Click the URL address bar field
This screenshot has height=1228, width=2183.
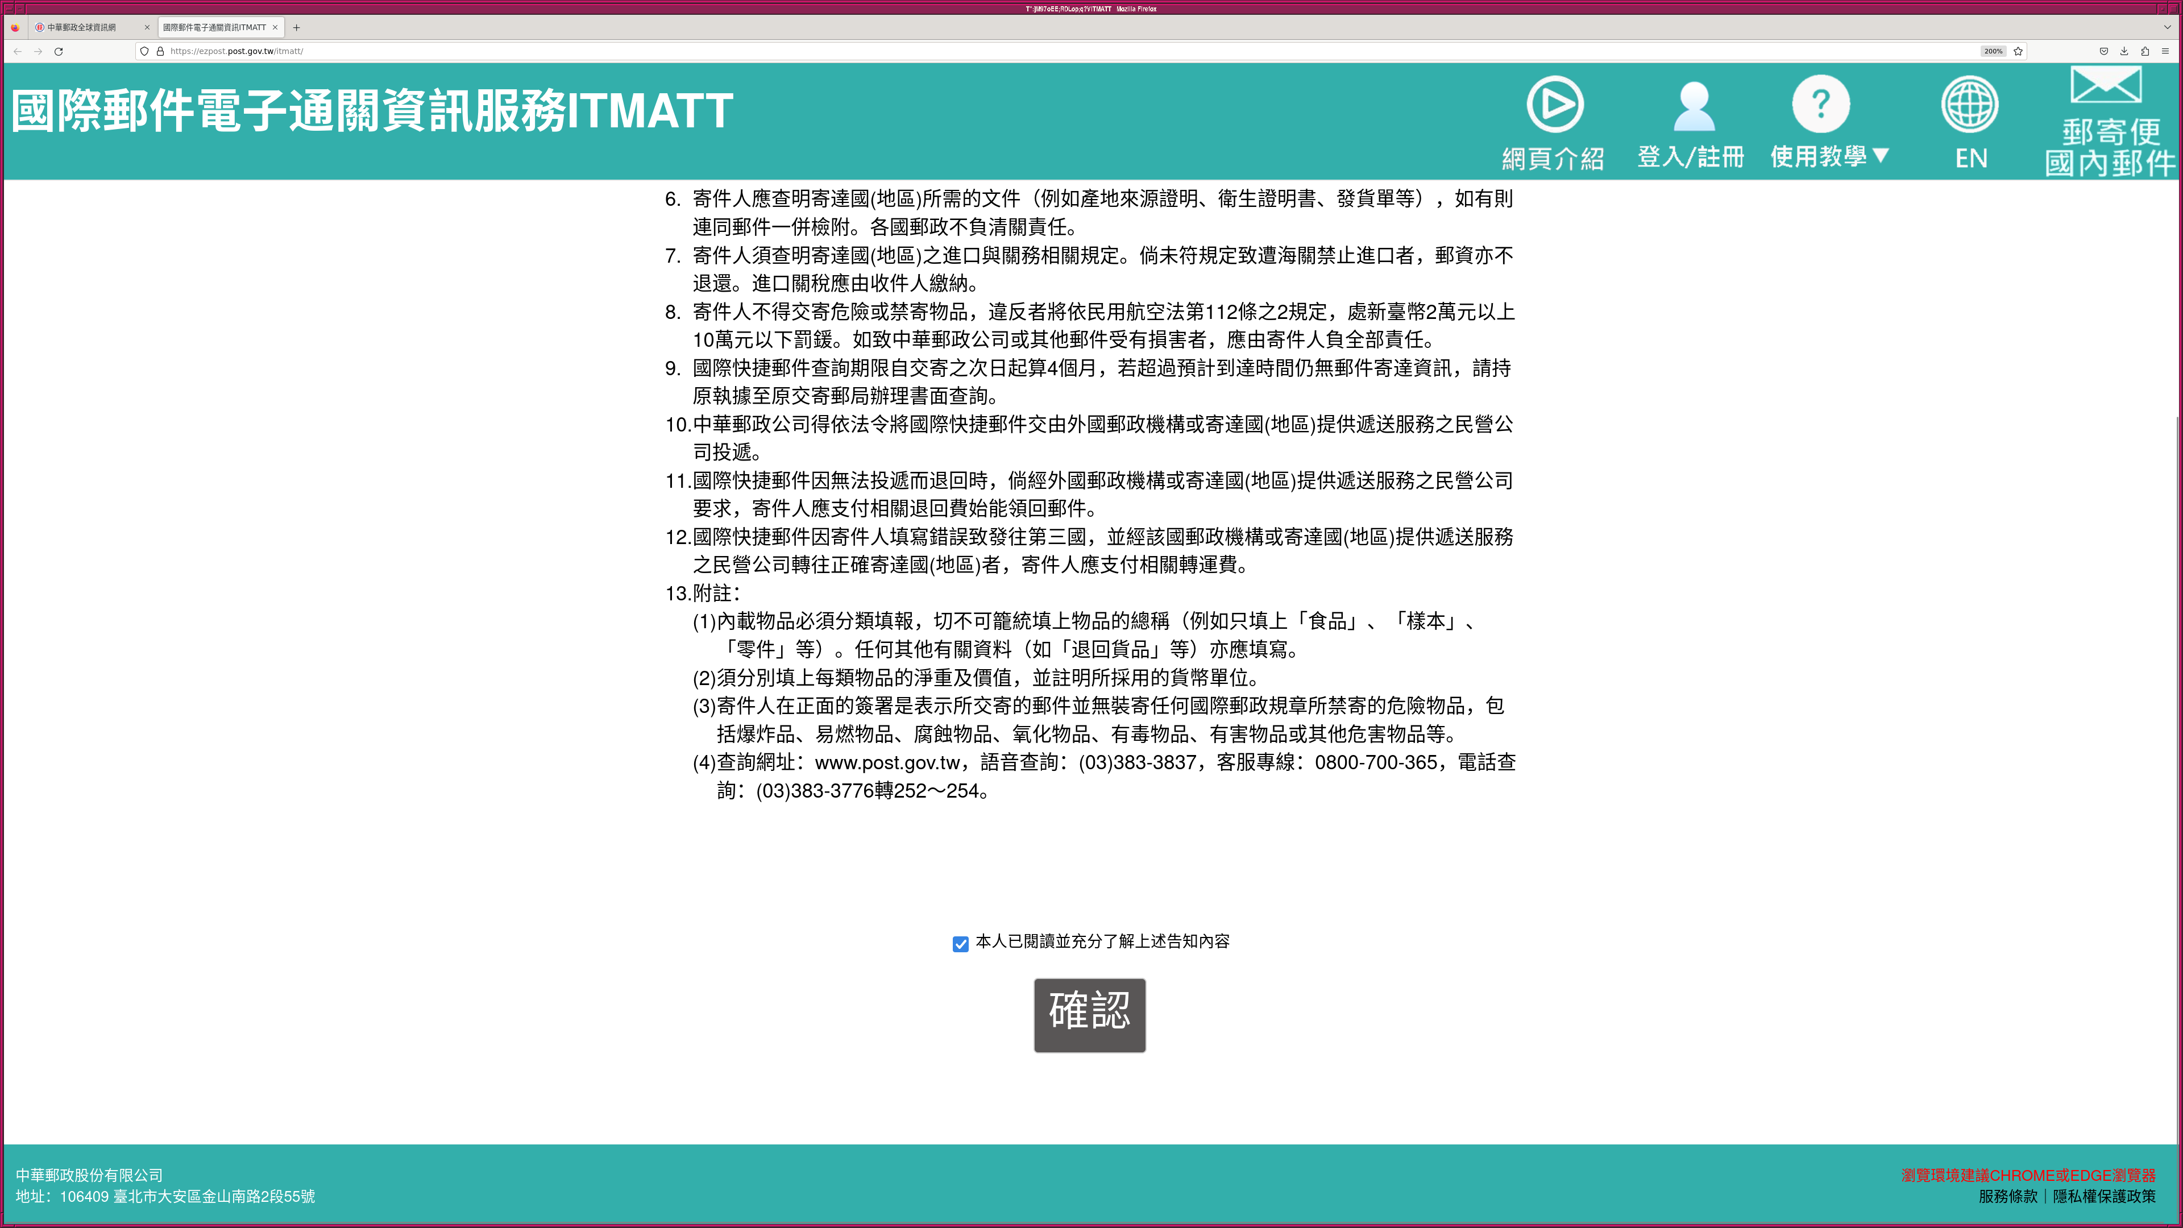click(x=1017, y=51)
